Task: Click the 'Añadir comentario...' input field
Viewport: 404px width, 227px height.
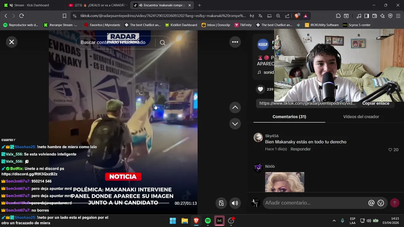Action: 316,203
